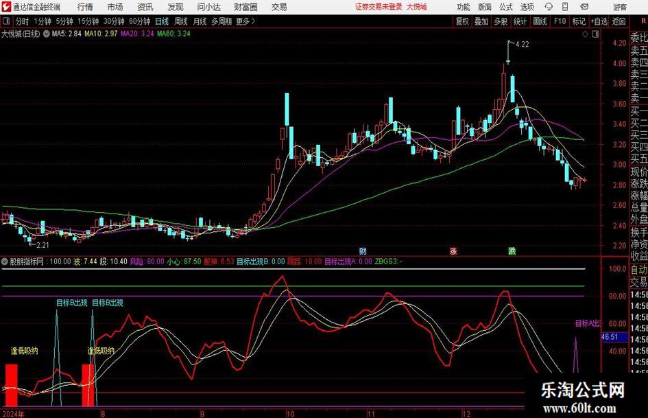Click 证券交易未登录 login status link
Image resolution: width=648 pixels, height=418 pixels.
(x=379, y=7)
